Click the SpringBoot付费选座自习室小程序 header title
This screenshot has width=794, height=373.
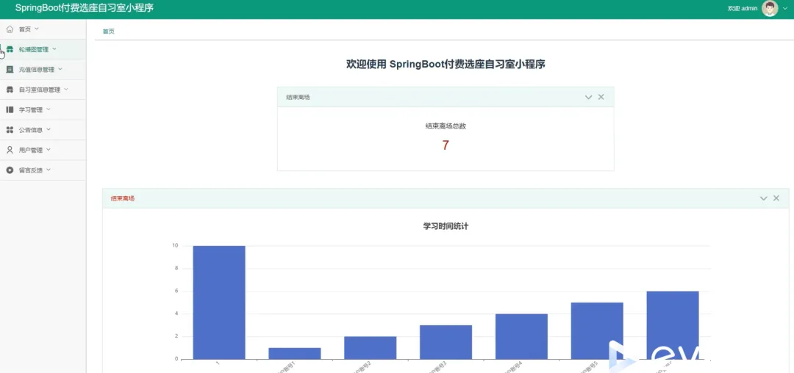(x=85, y=8)
